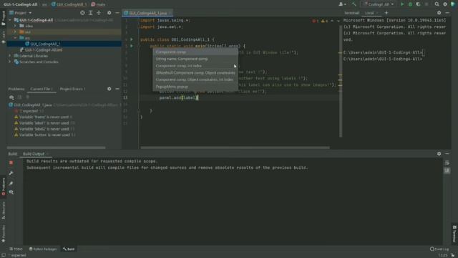This screenshot has height=258, width=458.
Task: Expand Scratches and Consoles node
Action: point(10,62)
